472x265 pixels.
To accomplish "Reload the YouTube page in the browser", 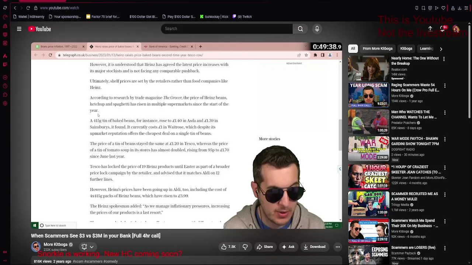I will click(28, 8).
